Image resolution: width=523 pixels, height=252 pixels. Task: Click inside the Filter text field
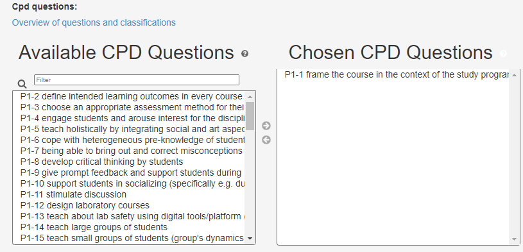tap(137, 80)
